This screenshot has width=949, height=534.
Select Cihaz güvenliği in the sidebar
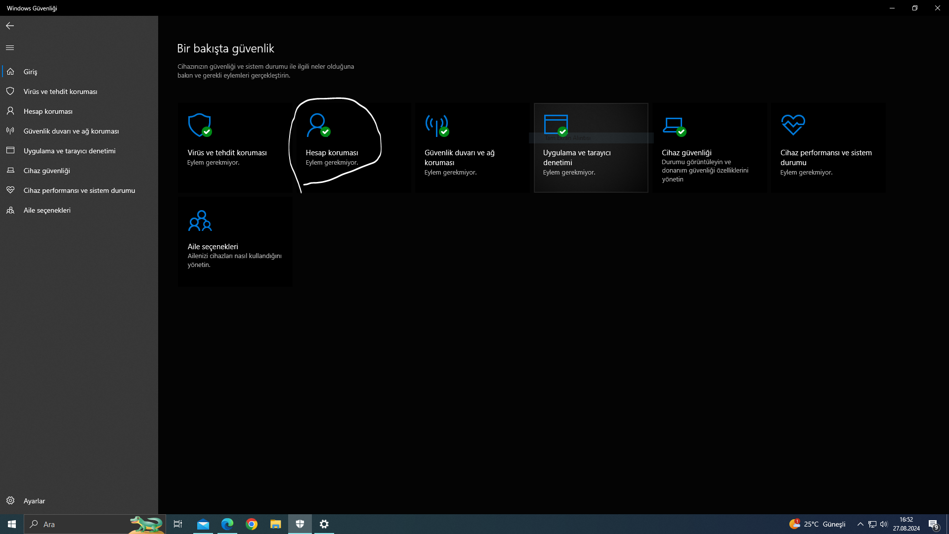tap(47, 171)
